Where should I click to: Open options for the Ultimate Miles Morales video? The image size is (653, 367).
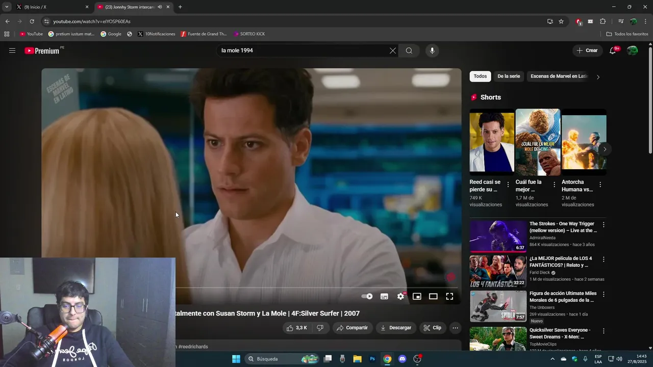pyautogui.click(x=604, y=294)
